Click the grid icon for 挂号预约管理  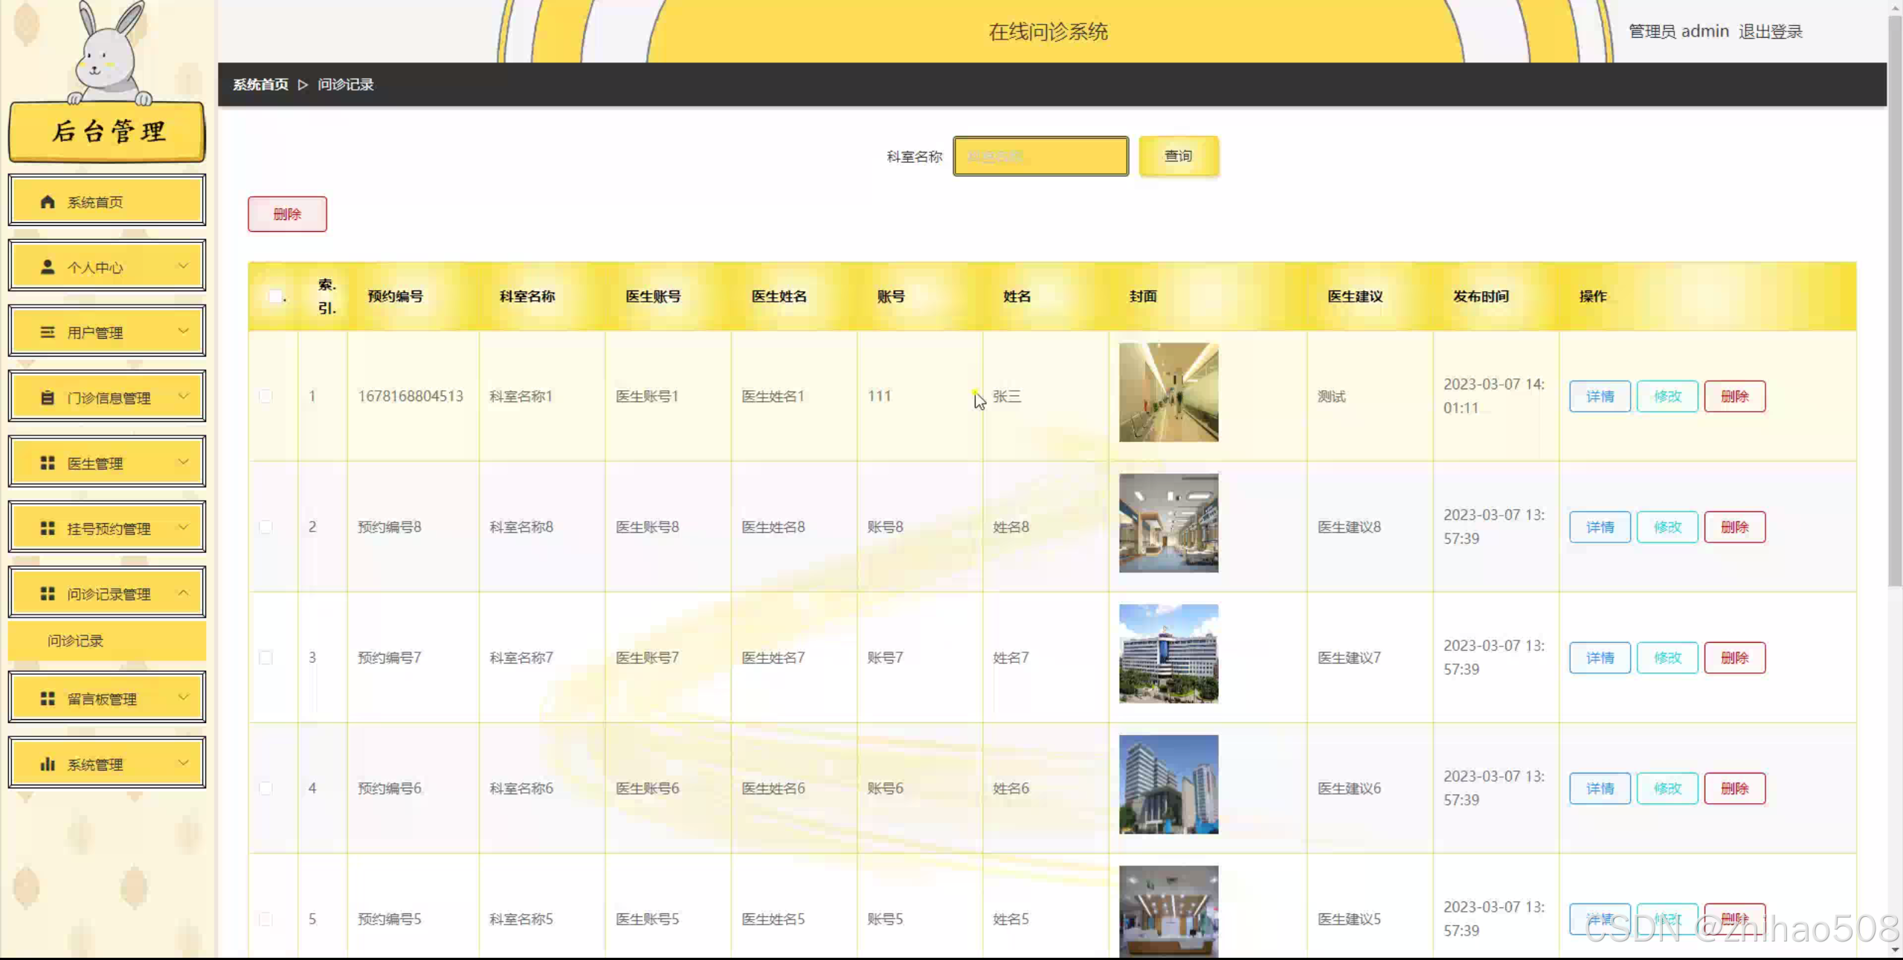pos(48,528)
